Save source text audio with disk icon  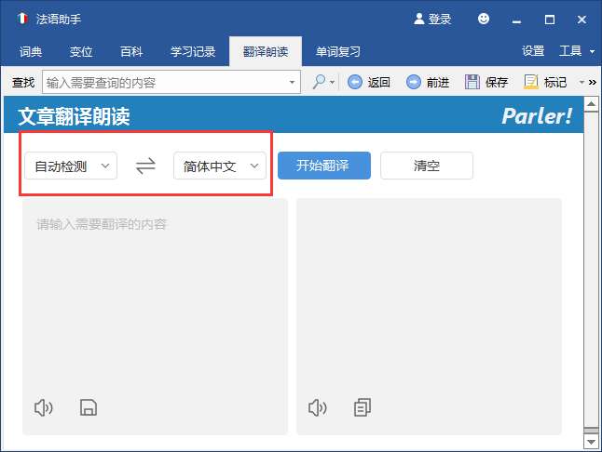click(89, 407)
